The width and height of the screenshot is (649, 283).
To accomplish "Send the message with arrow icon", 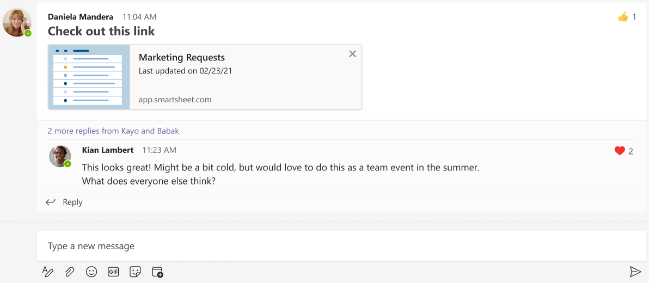I will [x=635, y=272].
